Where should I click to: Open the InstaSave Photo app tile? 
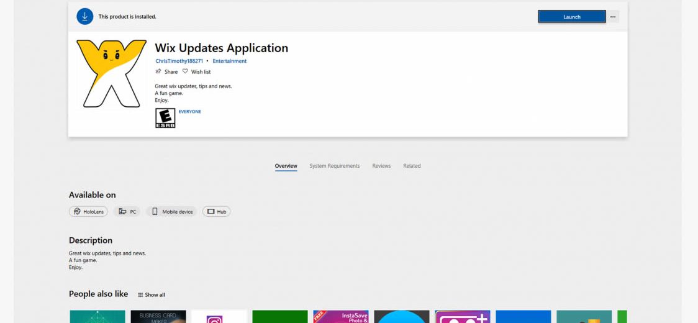click(340, 317)
